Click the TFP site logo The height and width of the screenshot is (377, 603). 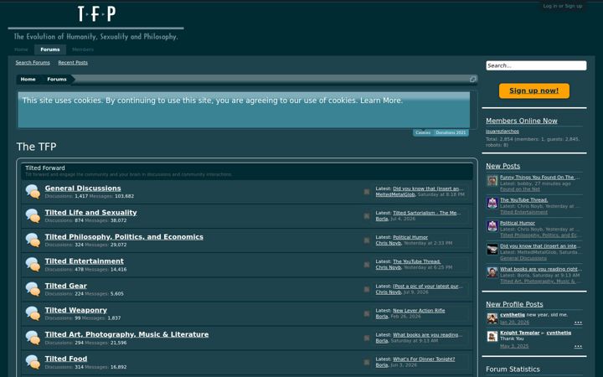pos(96,14)
